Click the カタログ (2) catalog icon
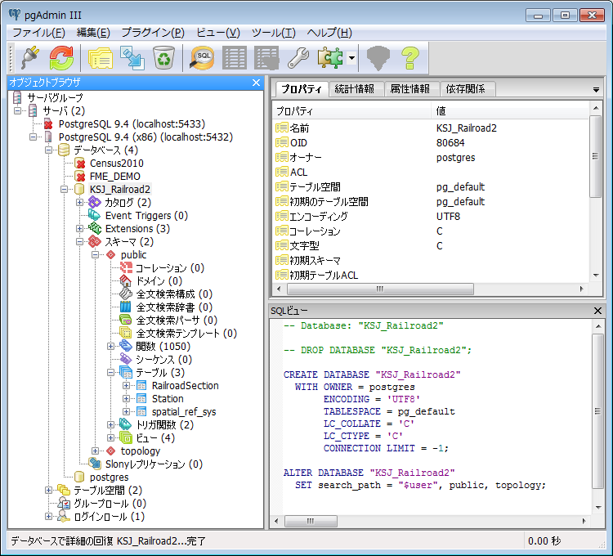 [95, 203]
